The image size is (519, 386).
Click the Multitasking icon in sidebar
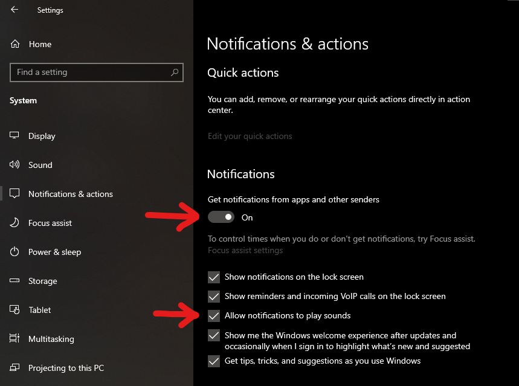pyautogui.click(x=15, y=338)
